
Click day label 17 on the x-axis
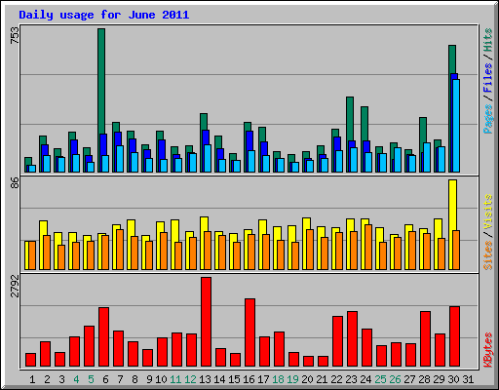pyautogui.click(x=263, y=379)
